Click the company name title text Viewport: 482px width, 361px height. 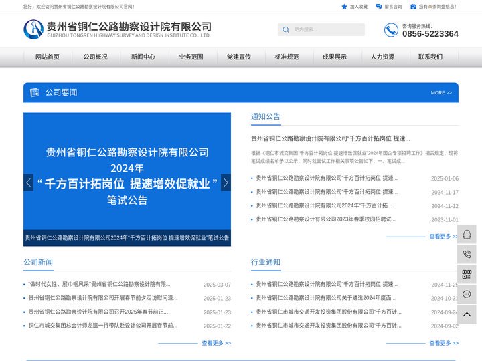click(x=129, y=27)
